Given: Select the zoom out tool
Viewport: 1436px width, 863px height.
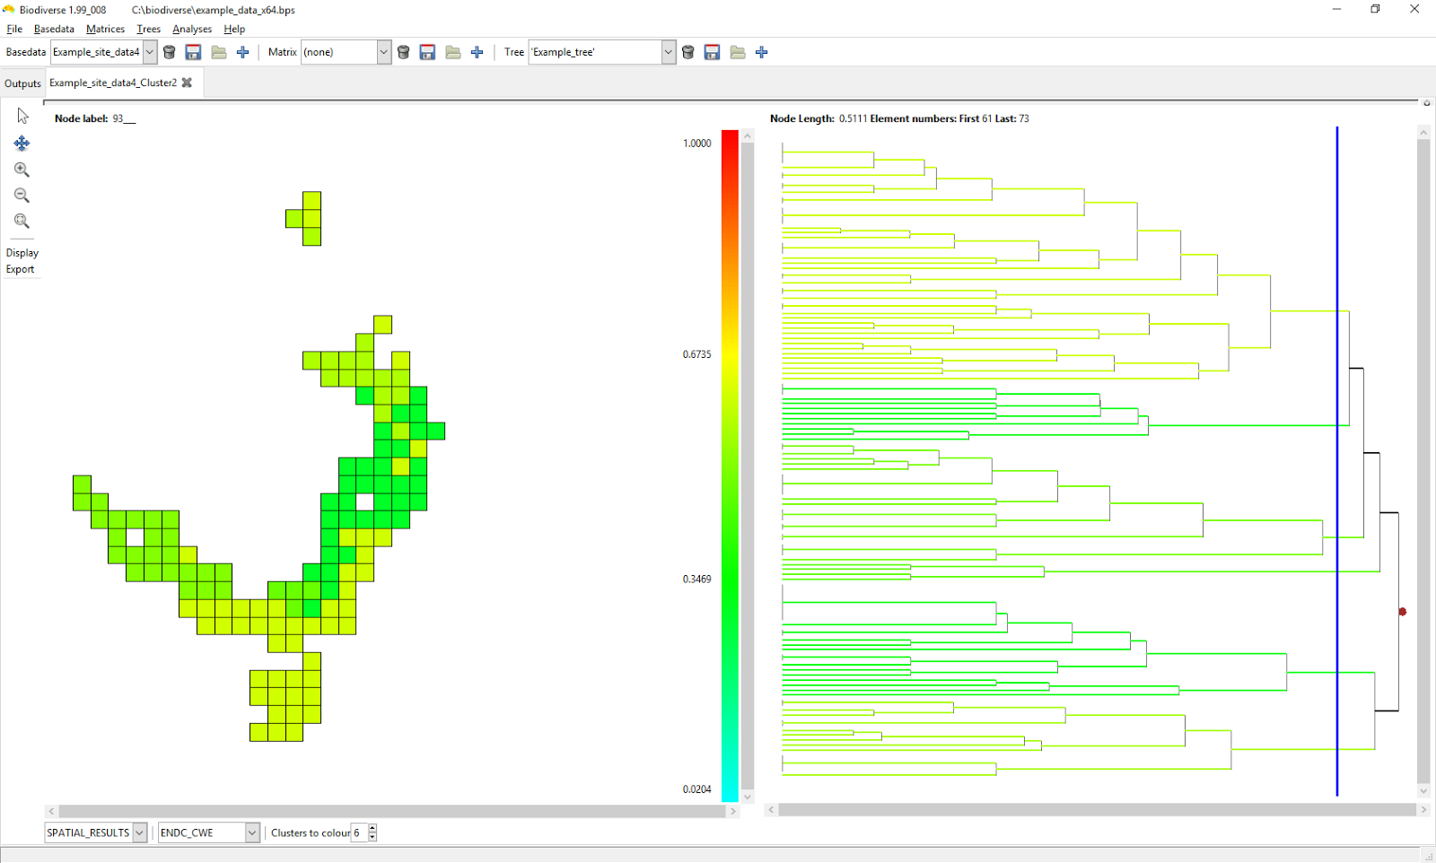Looking at the screenshot, I should point(22,195).
